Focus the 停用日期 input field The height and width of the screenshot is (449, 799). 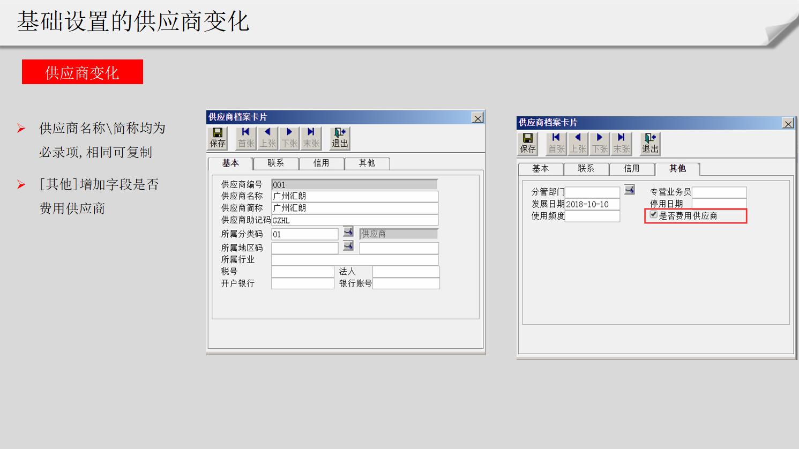(719, 204)
